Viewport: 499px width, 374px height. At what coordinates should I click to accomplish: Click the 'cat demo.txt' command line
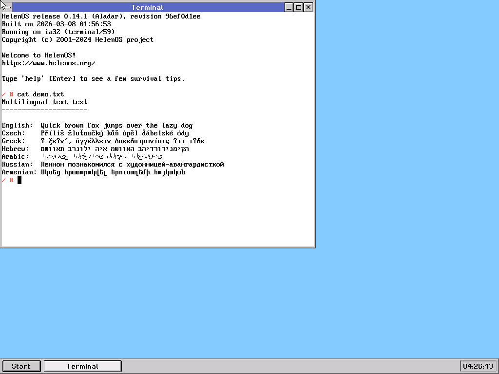coord(40,94)
